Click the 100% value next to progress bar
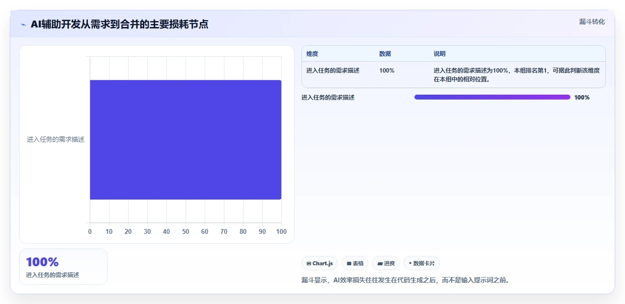 click(582, 98)
